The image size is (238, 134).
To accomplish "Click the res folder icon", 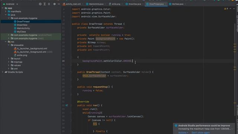I will click(x=9, y=42).
